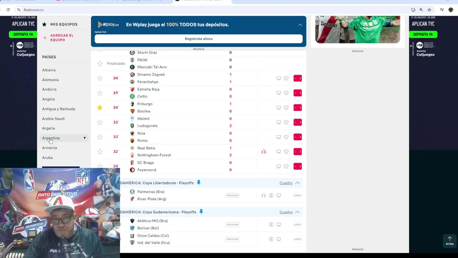Reload the page in browser
This screenshot has height=258, width=458.
(x=8, y=10)
